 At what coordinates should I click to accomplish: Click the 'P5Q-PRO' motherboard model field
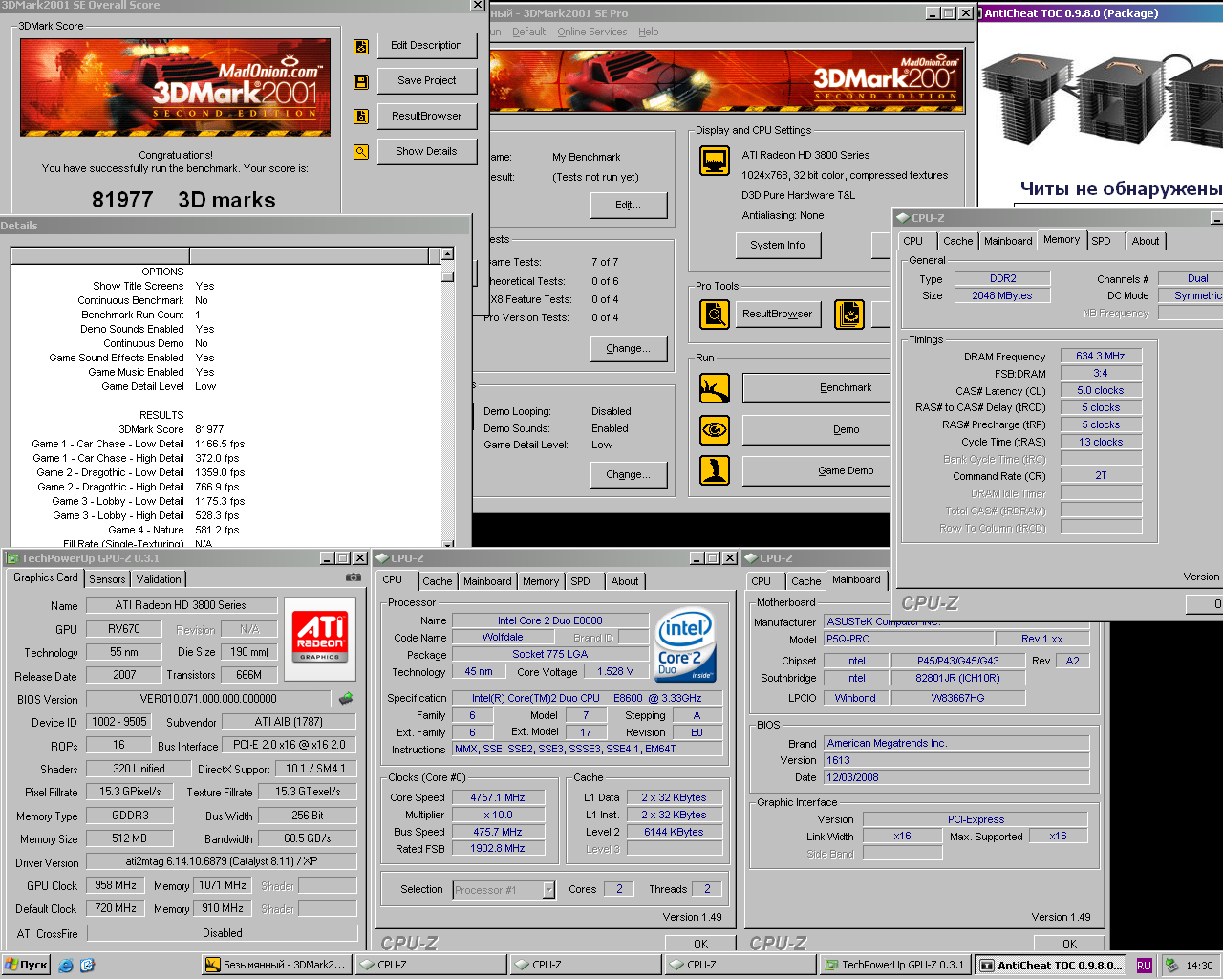pyautogui.click(x=908, y=639)
